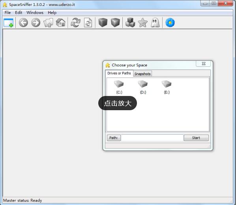Click the go up one level folder icon

[x=48, y=23]
